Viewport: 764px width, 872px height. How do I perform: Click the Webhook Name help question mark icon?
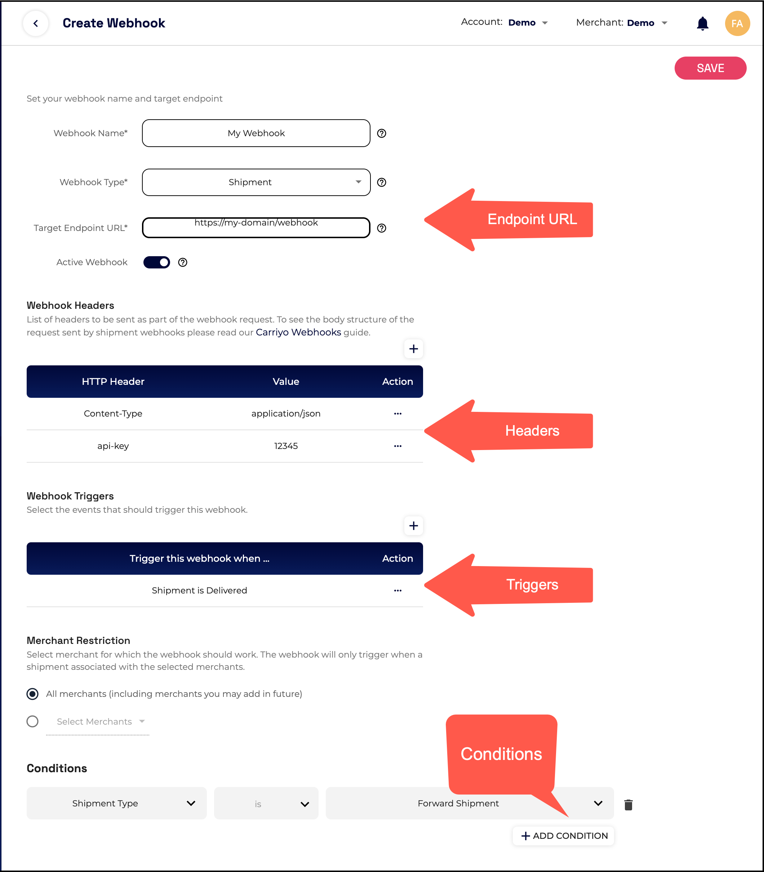[x=382, y=133]
